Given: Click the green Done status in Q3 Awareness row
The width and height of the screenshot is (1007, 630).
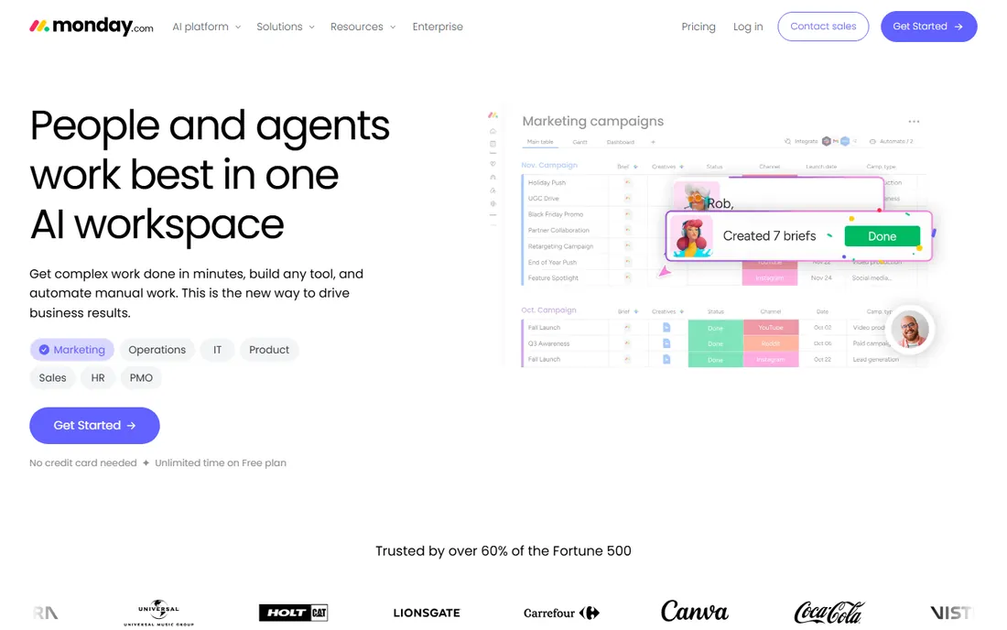Looking at the screenshot, I should click(716, 343).
